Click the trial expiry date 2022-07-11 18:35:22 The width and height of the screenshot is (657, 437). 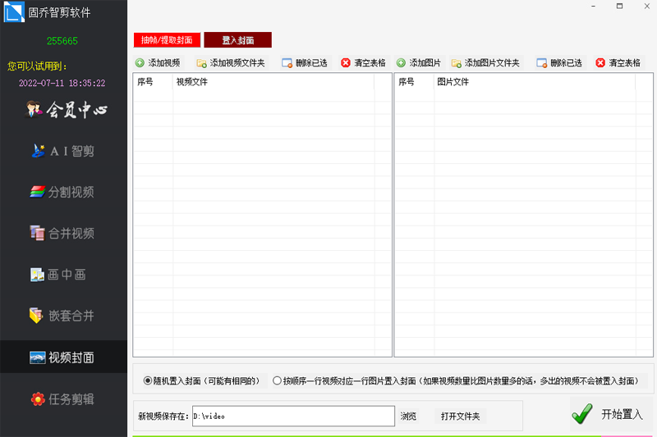coord(62,83)
